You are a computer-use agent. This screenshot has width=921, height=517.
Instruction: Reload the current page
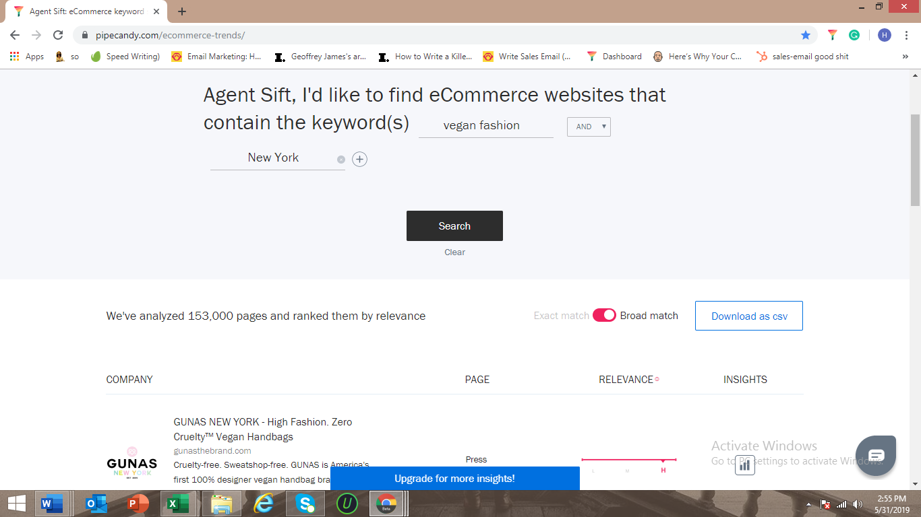[x=58, y=35]
